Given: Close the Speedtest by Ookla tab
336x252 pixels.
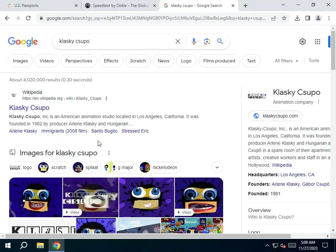Looking at the screenshot, I should tap(155, 6).
